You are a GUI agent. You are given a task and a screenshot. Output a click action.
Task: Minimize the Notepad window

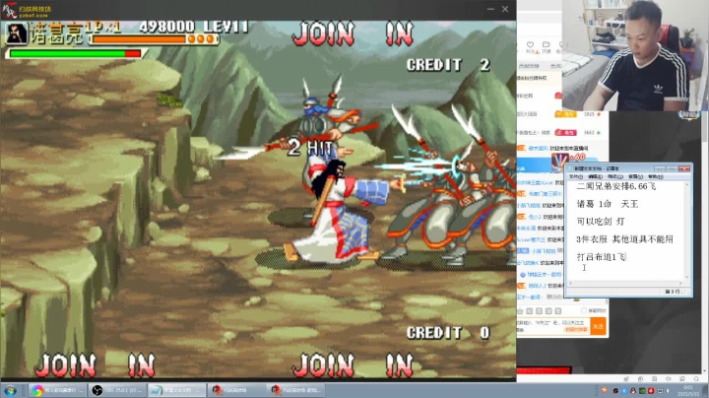coord(662,168)
